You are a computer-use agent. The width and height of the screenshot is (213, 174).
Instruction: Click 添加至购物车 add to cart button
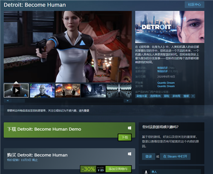[118, 169]
